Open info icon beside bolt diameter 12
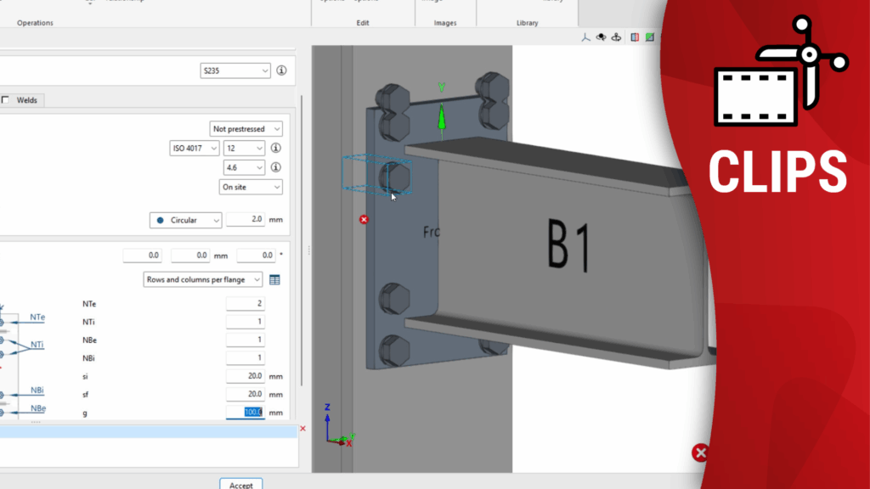The image size is (870, 489). [275, 148]
